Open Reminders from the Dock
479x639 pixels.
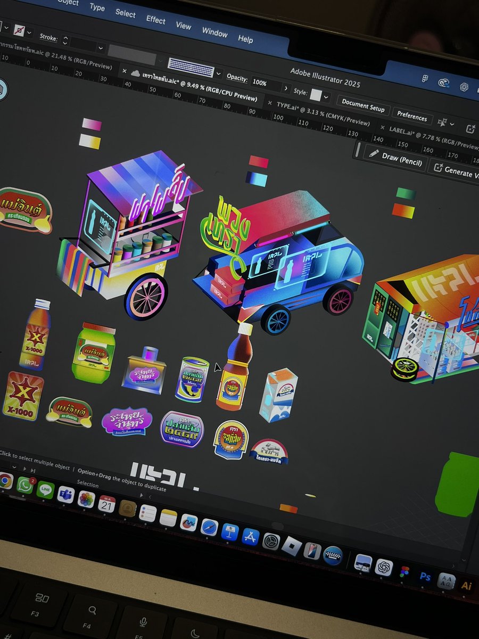[147, 513]
